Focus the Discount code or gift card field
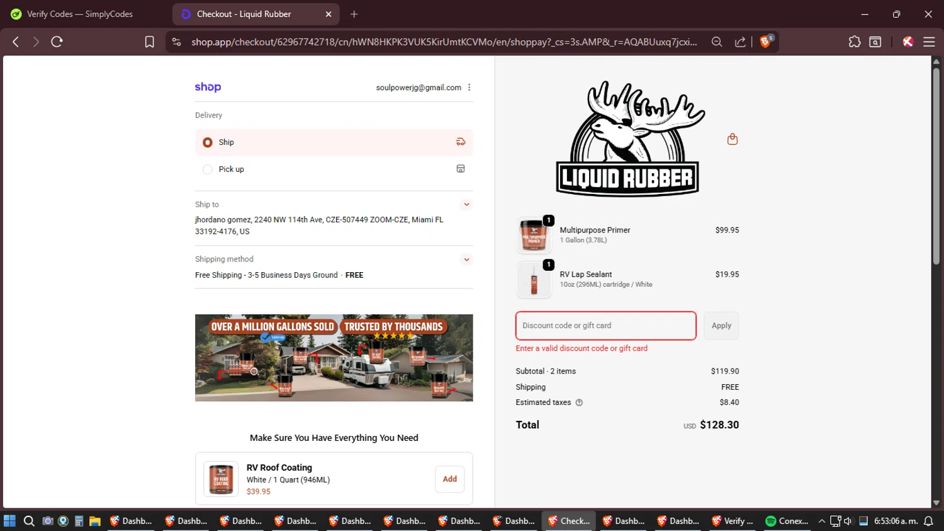Viewport: 944px width, 531px height. (x=605, y=326)
